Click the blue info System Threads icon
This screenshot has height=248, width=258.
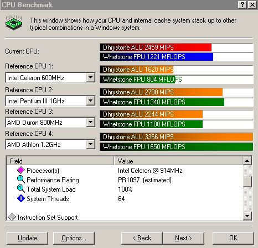21,198
